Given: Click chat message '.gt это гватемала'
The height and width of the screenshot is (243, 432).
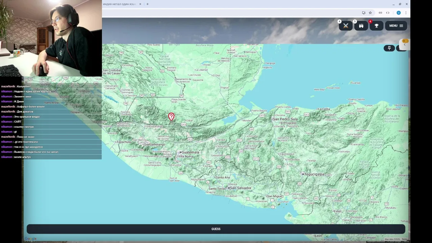Looking at the screenshot, I should click(26, 142).
